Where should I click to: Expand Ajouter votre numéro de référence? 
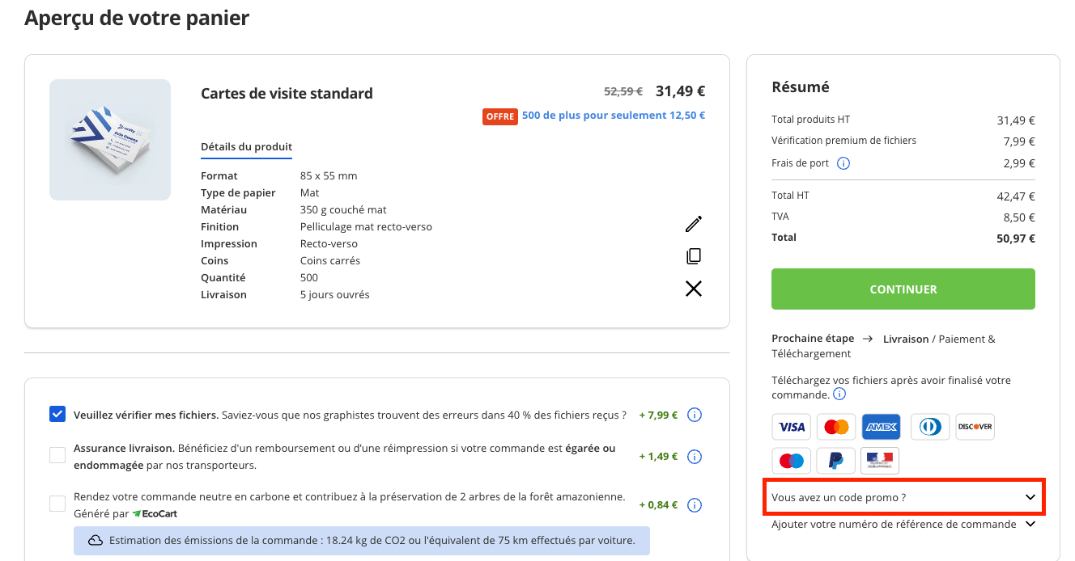(903, 524)
